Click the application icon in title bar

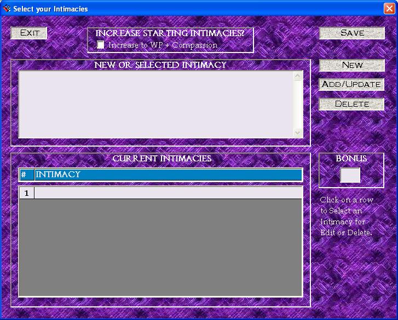(7, 9)
